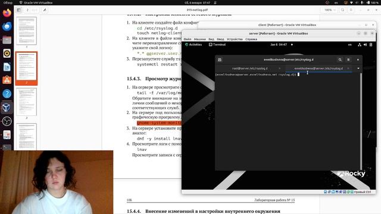This screenshot has width=381, height=214.
Task: Open the keyboard layout indicator in top bar
Action: (x=336, y=2)
